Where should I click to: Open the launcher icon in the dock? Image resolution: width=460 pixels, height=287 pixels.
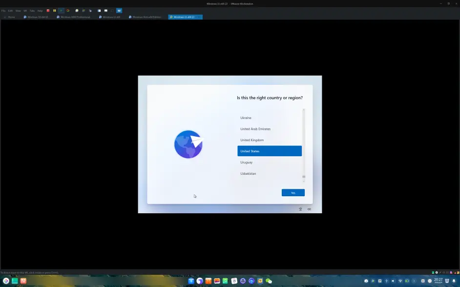coord(6,281)
